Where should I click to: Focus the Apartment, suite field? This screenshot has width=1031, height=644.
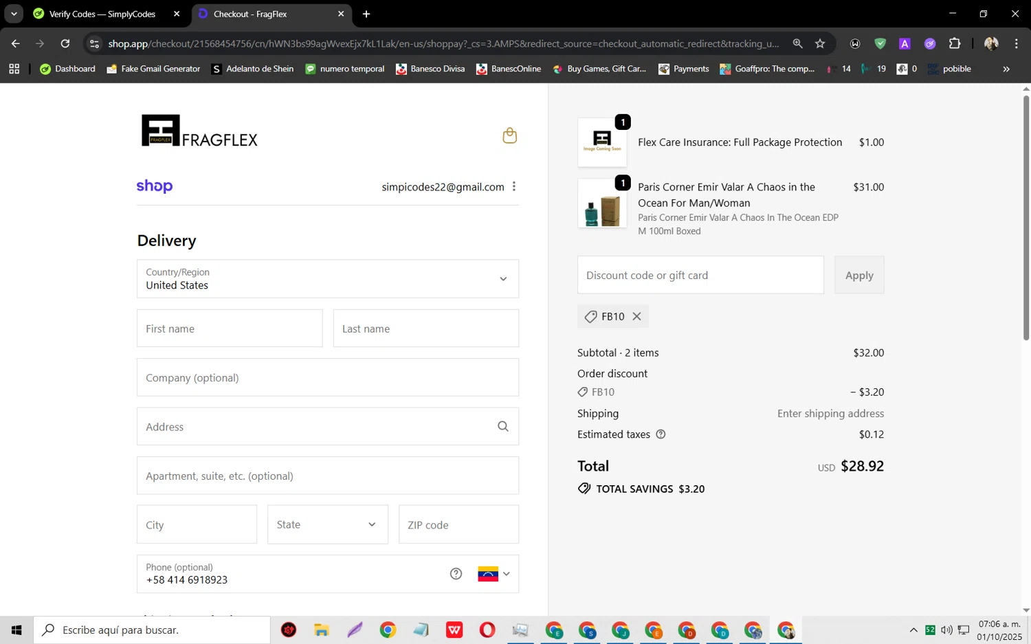coord(328,476)
